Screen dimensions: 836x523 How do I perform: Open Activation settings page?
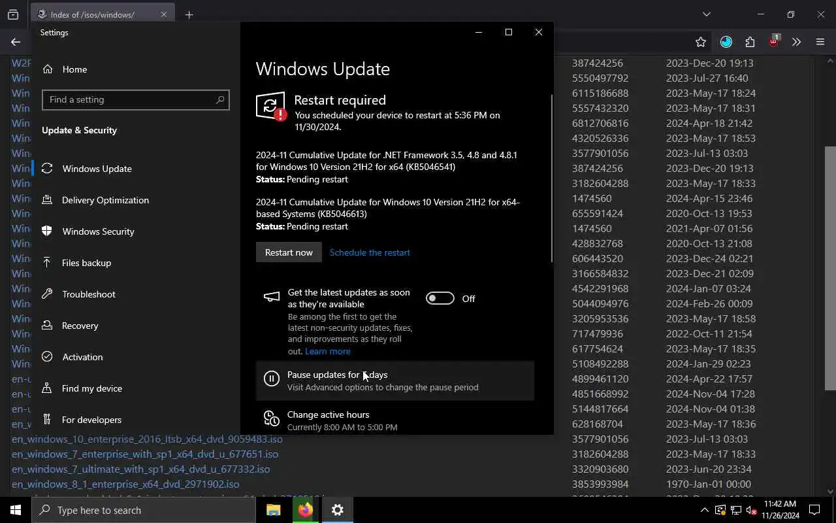tap(82, 357)
